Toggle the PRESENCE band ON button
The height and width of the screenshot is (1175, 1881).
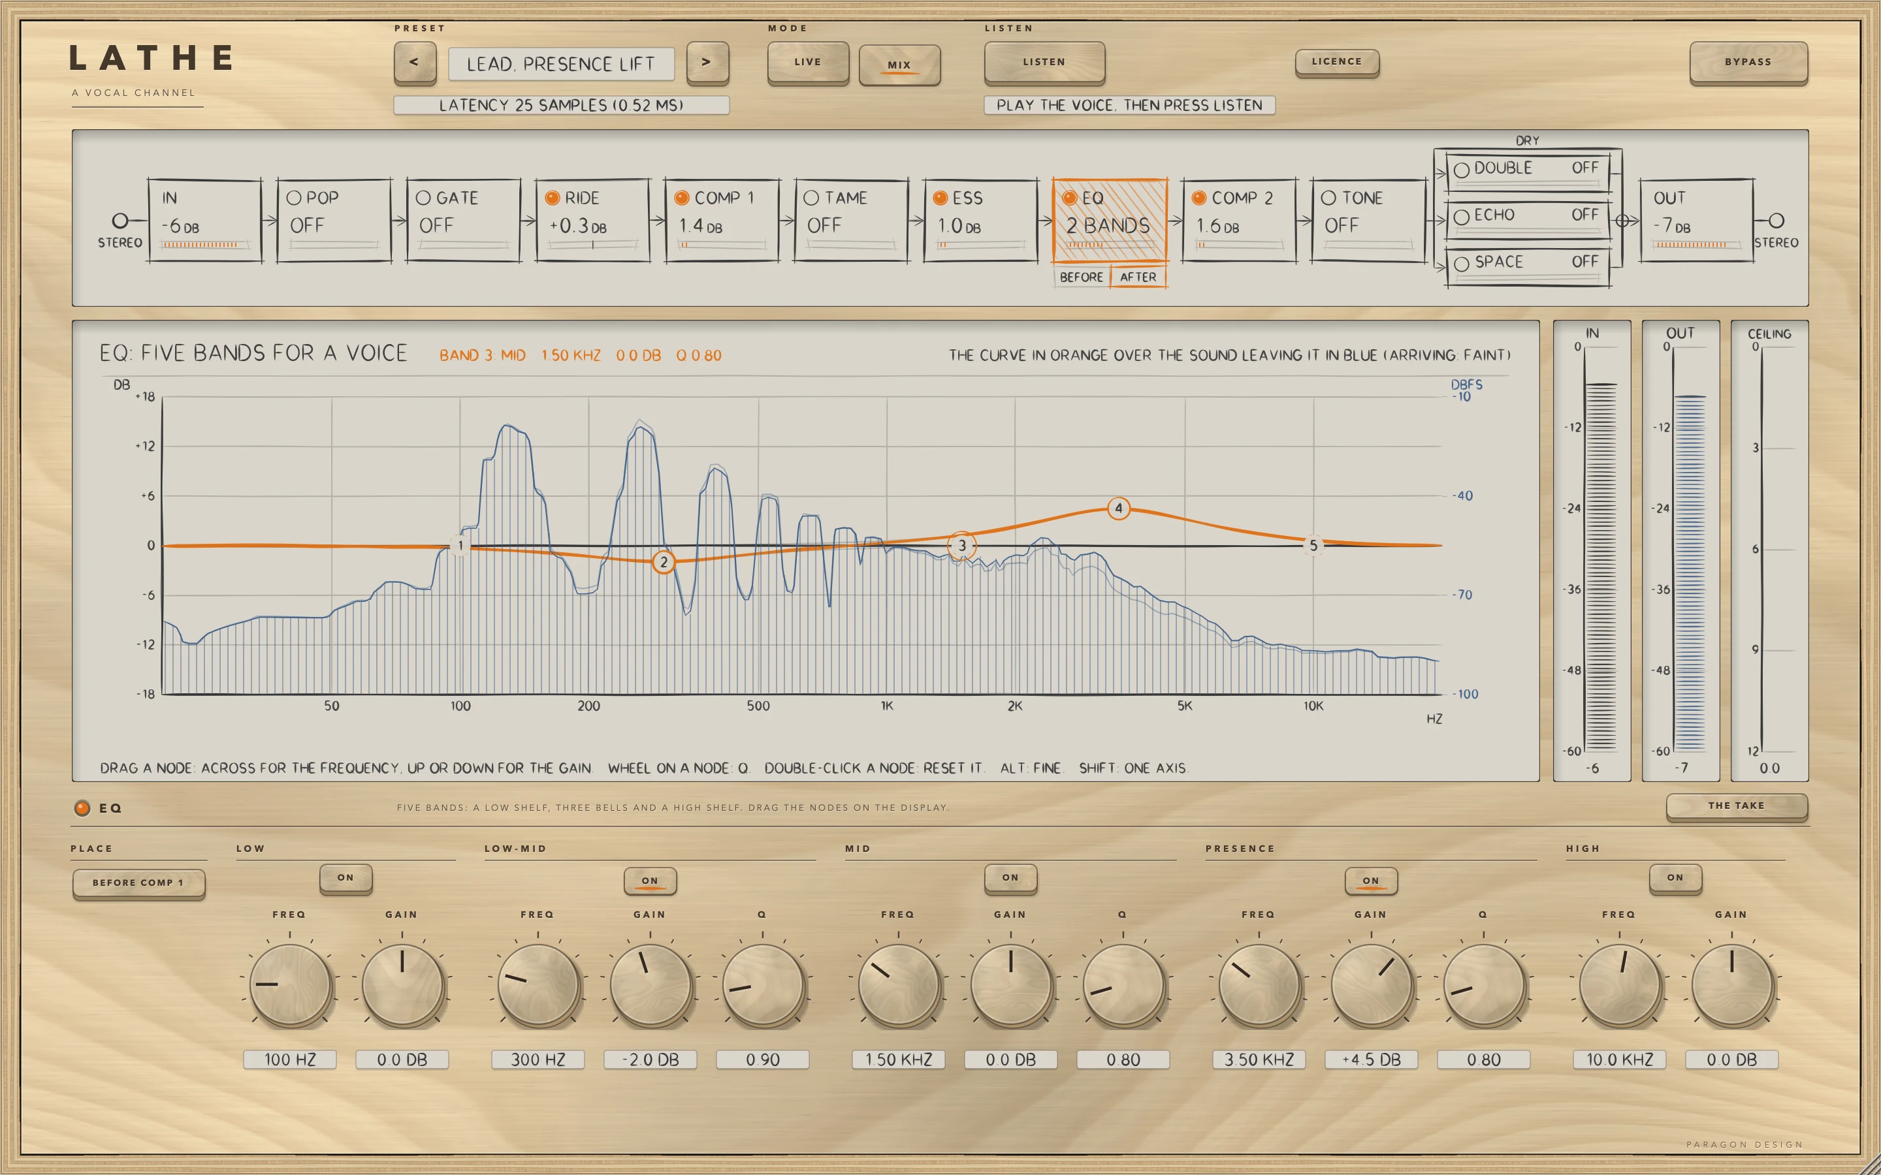(x=1371, y=881)
